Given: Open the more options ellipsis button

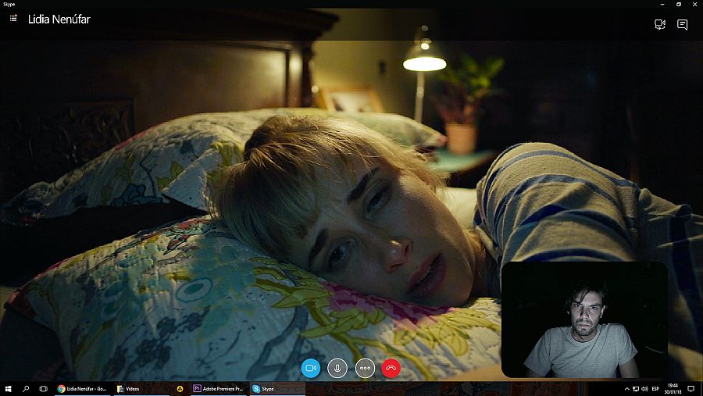Looking at the screenshot, I should click(365, 368).
